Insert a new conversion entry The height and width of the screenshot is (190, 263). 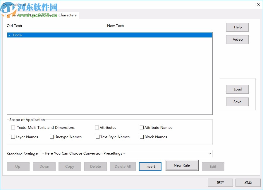coord(150,166)
